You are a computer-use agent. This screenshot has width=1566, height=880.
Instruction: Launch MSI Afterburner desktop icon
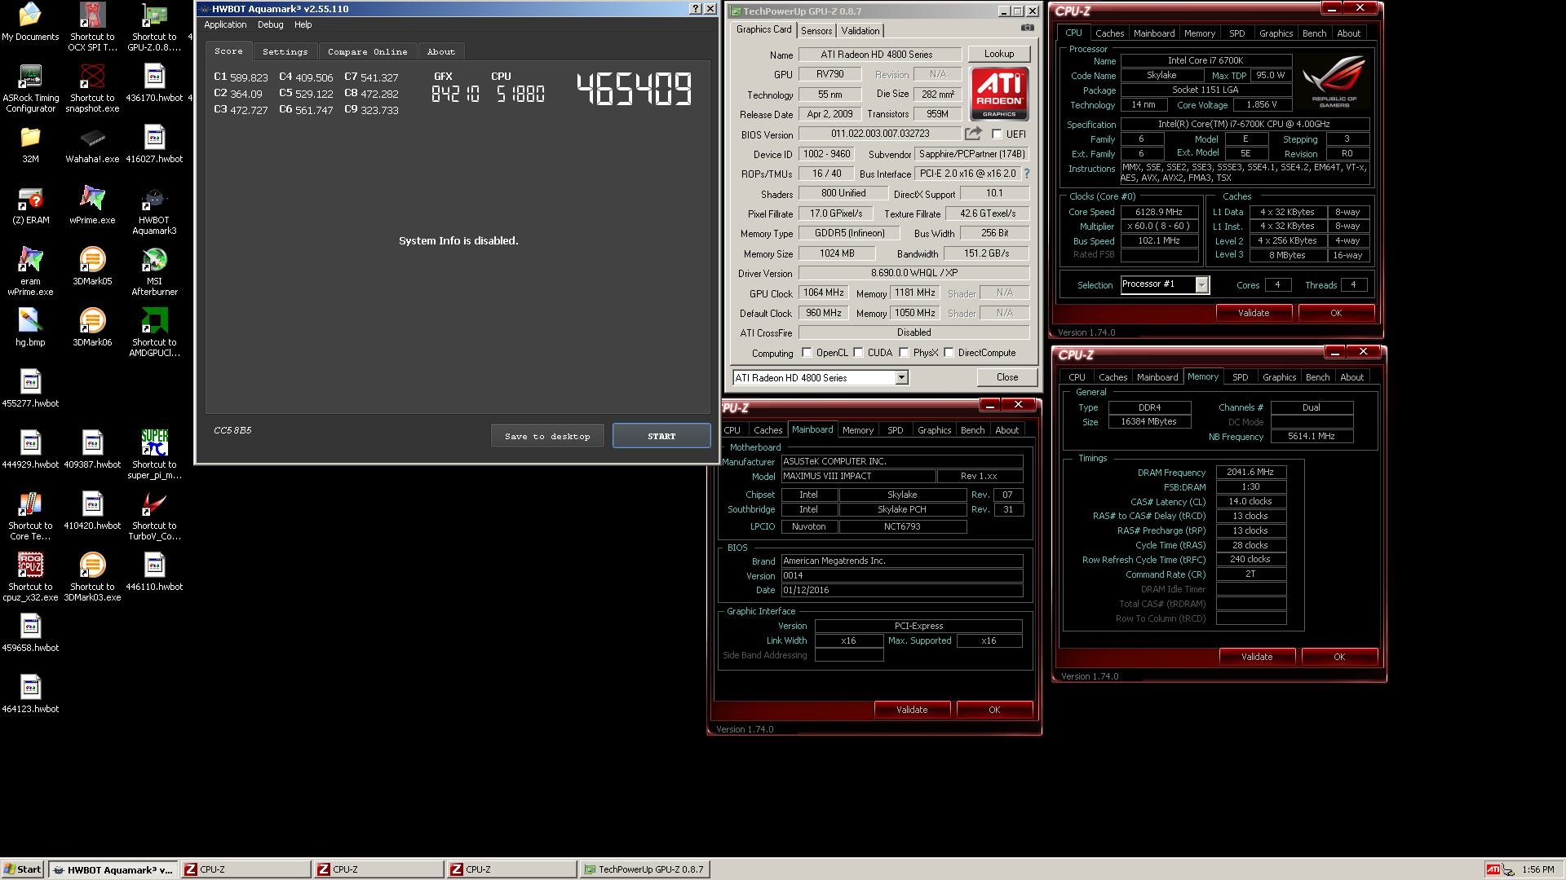(154, 271)
